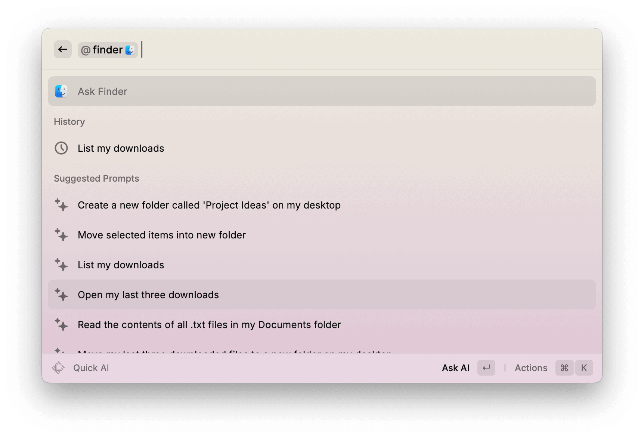Click the Finder icon in Ask Finder row
This screenshot has height=438, width=644.
pos(61,91)
